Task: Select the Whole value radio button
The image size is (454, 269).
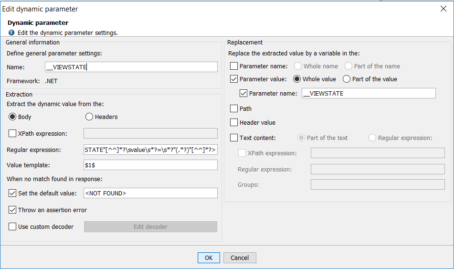Action: click(x=297, y=79)
